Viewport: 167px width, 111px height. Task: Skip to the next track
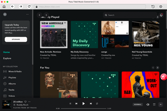91,104
